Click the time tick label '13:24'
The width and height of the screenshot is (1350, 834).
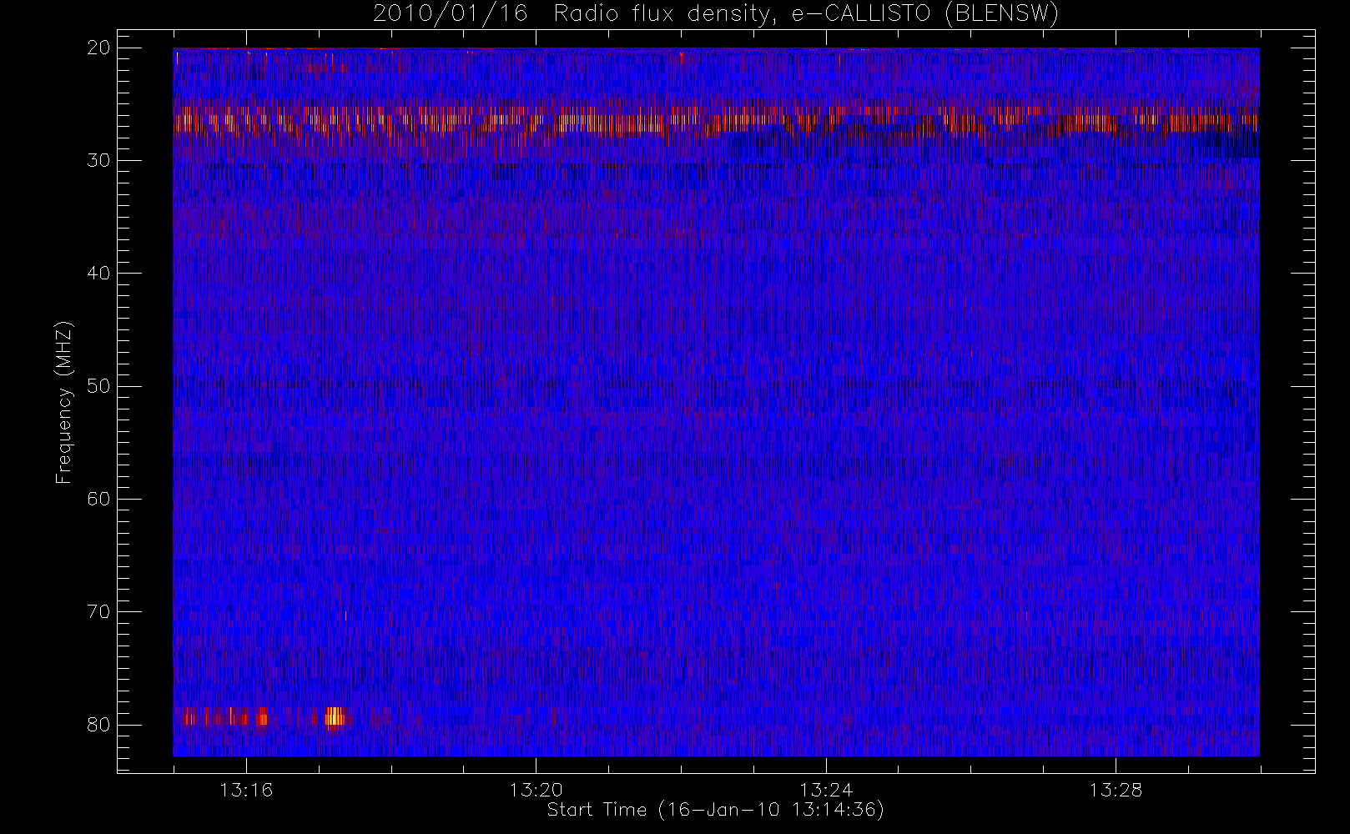826,790
